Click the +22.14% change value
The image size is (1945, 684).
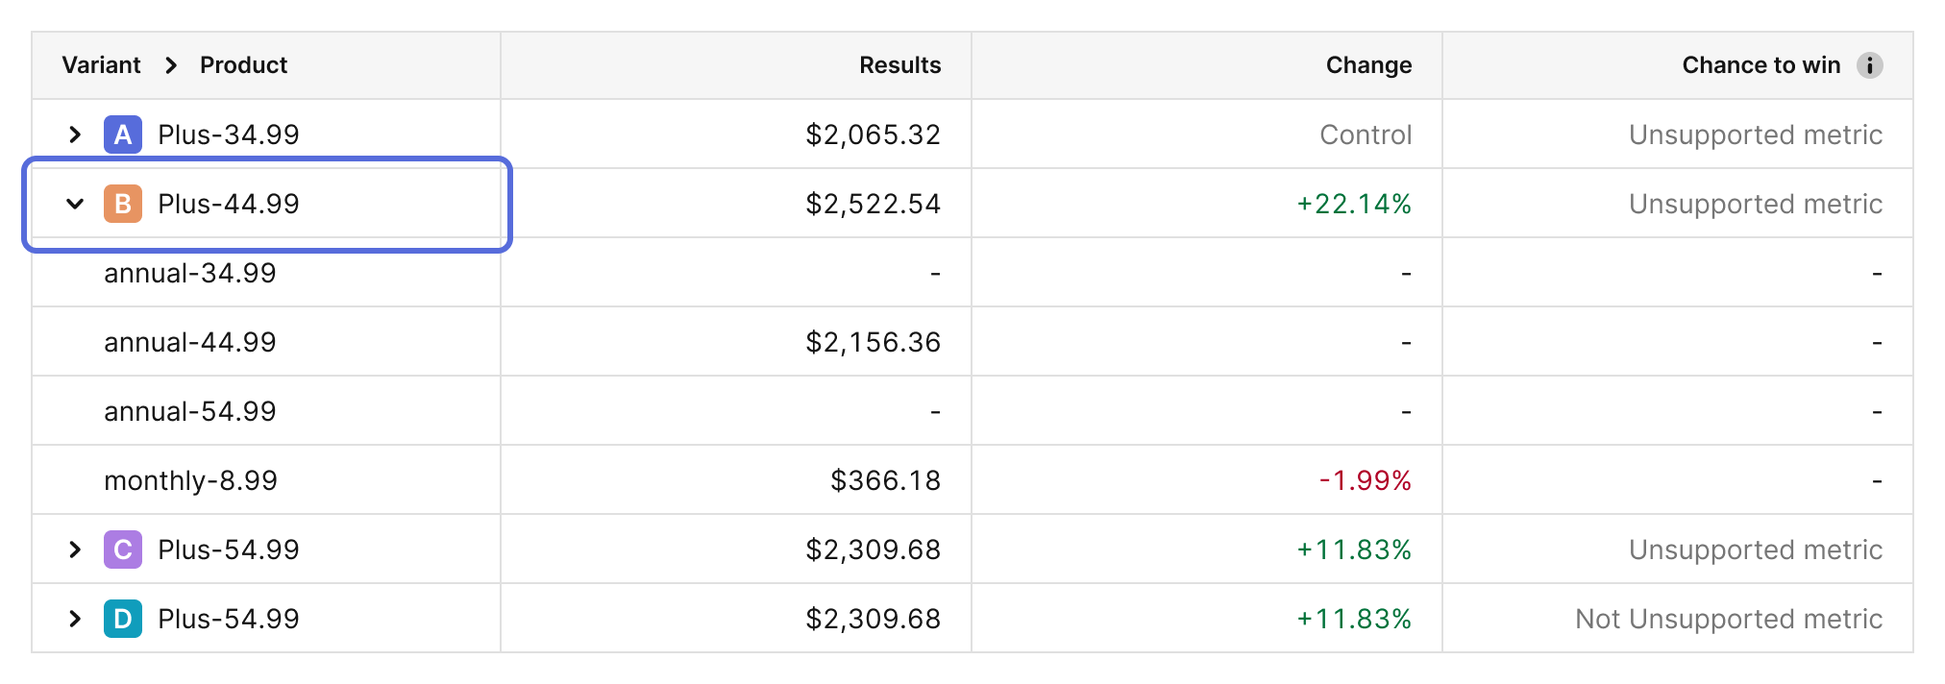(1354, 204)
